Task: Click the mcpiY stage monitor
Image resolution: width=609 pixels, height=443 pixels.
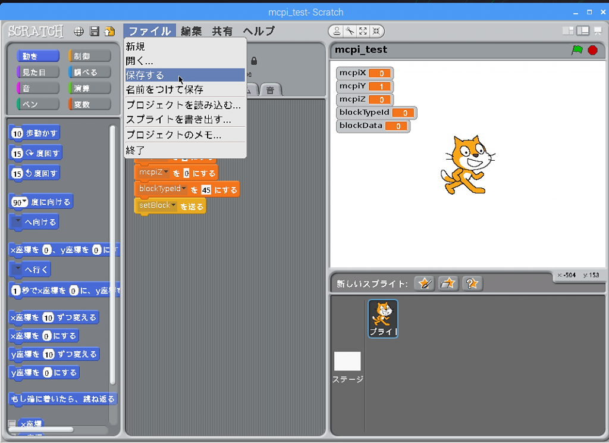Action: 365,86
